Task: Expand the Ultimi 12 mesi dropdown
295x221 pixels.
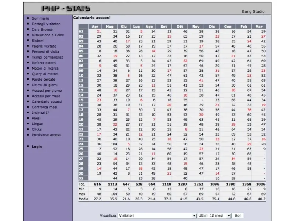Action: coord(229,216)
